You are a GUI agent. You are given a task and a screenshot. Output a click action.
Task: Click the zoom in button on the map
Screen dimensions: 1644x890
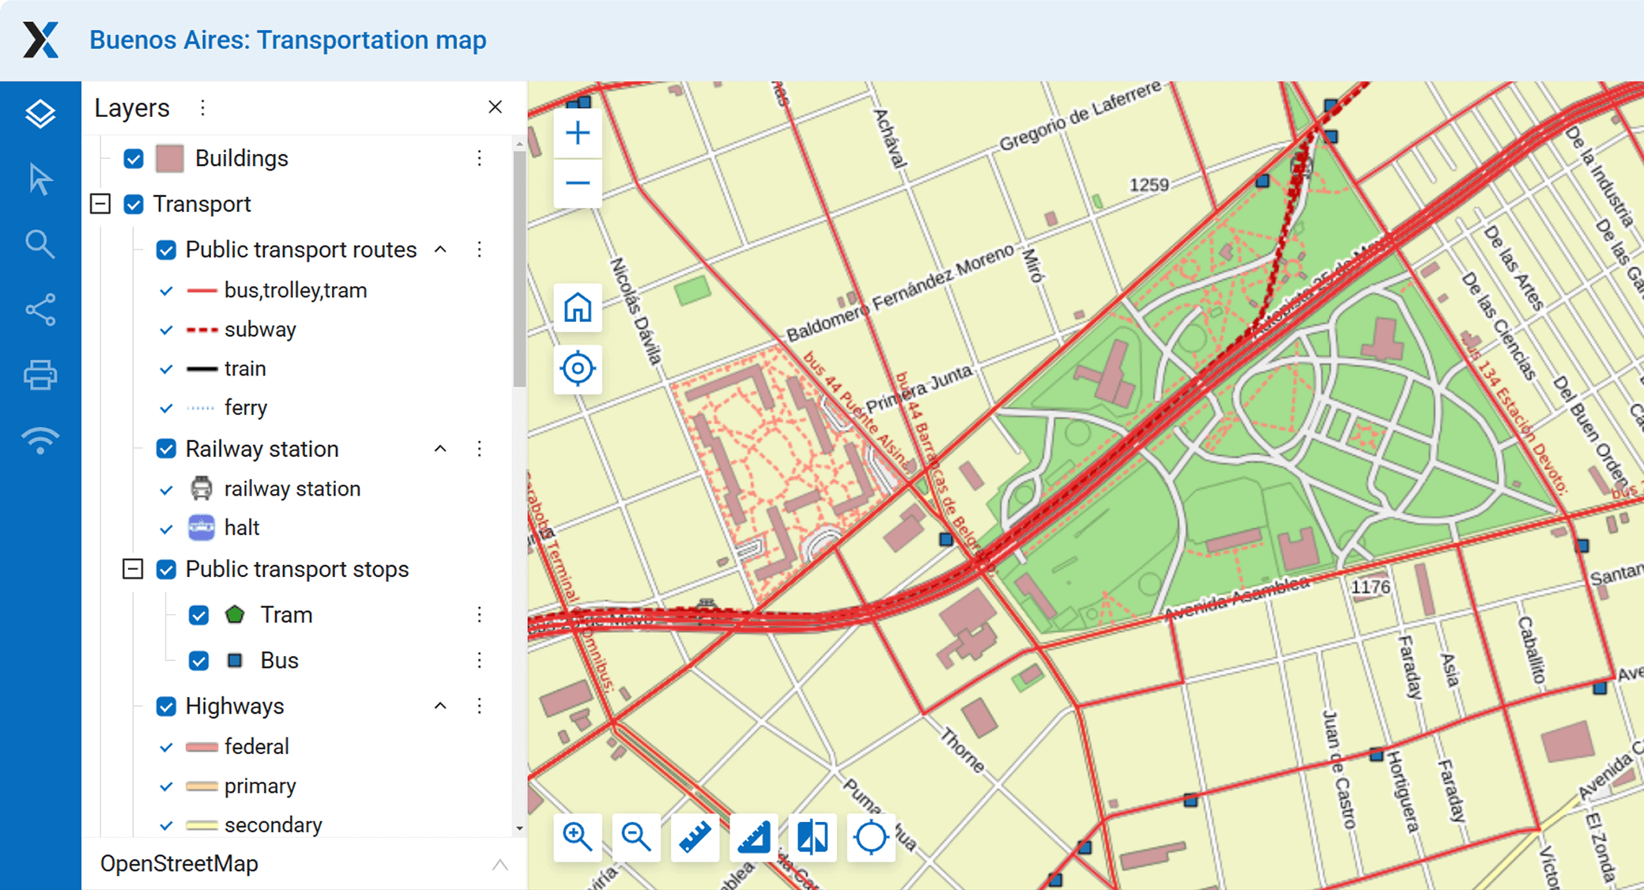pos(578,133)
